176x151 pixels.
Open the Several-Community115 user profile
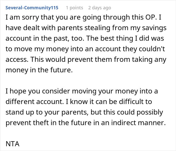(32, 8)
